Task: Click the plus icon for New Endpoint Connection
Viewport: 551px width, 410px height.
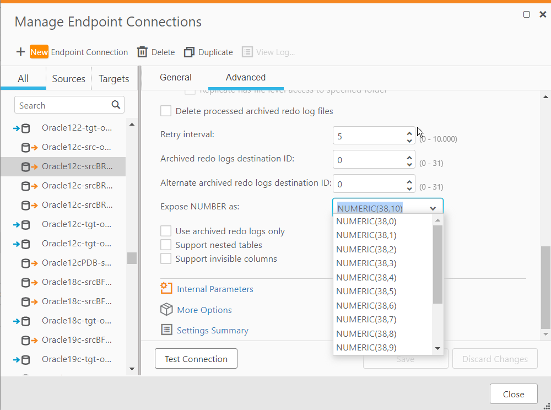Action: click(20, 52)
